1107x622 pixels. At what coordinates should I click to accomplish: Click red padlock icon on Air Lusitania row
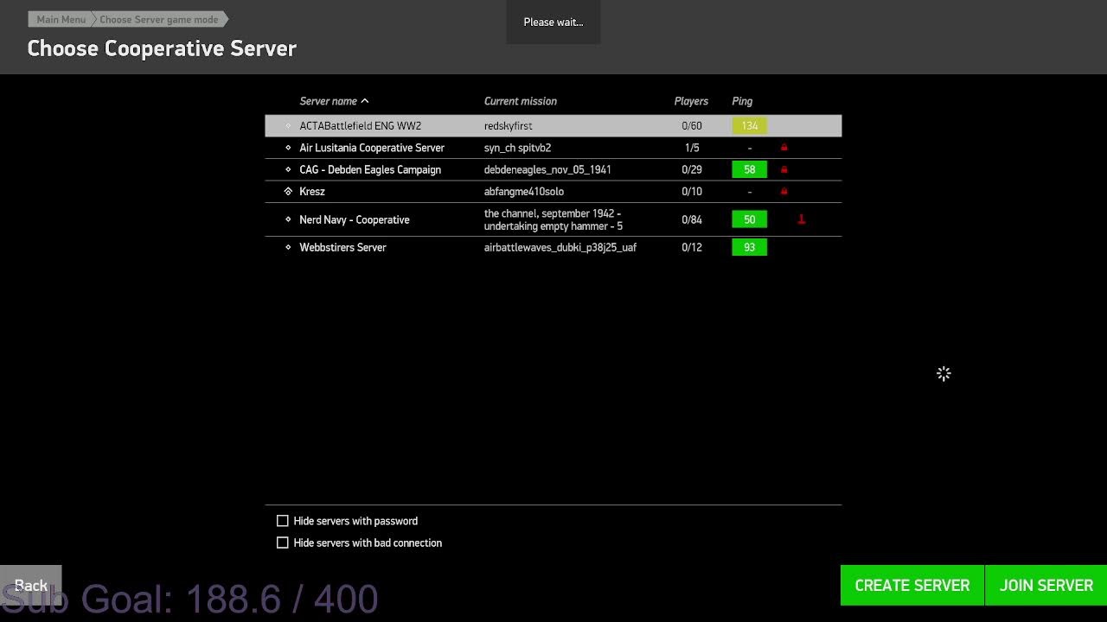(x=784, y=148)
